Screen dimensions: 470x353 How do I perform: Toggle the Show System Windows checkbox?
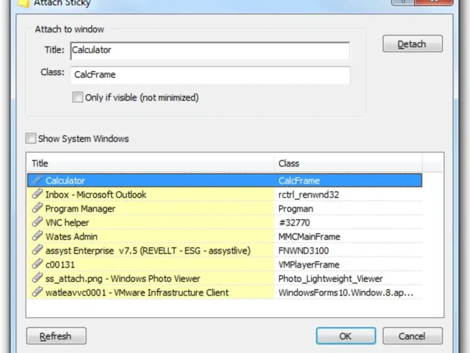point(31,138)
